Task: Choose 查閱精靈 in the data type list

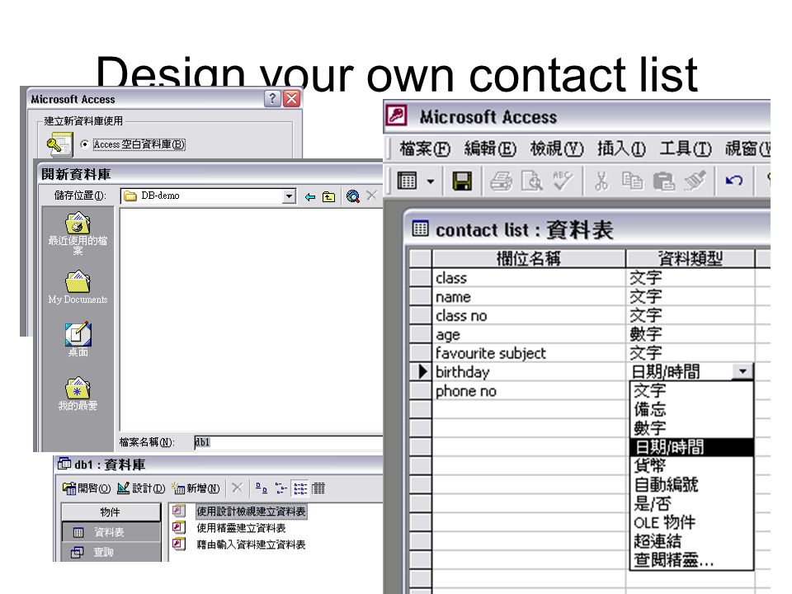Action: 691,560
